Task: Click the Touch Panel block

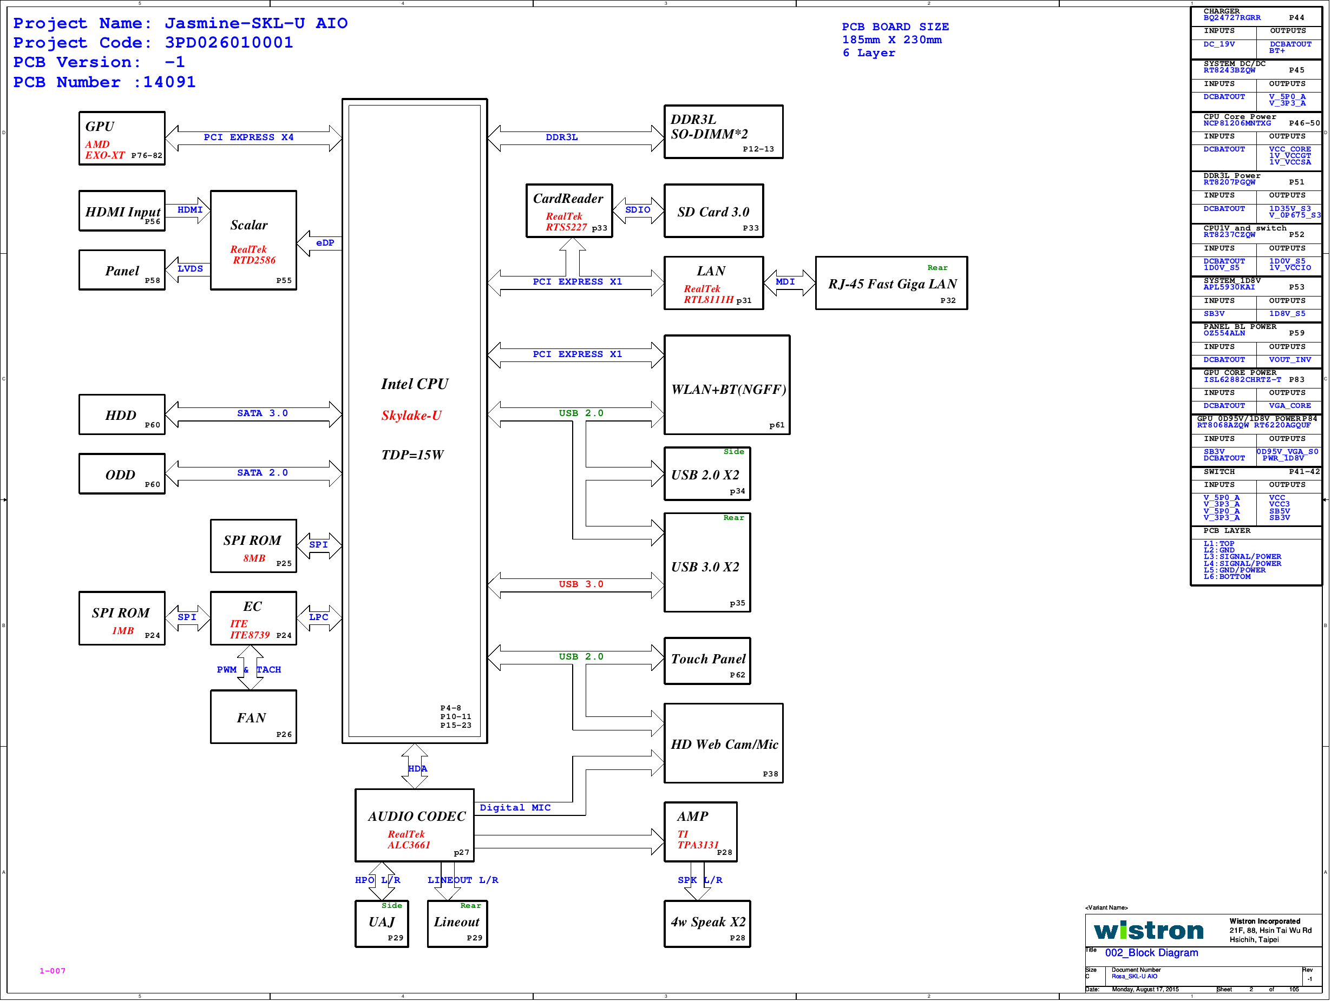Action: click(707, 661)
